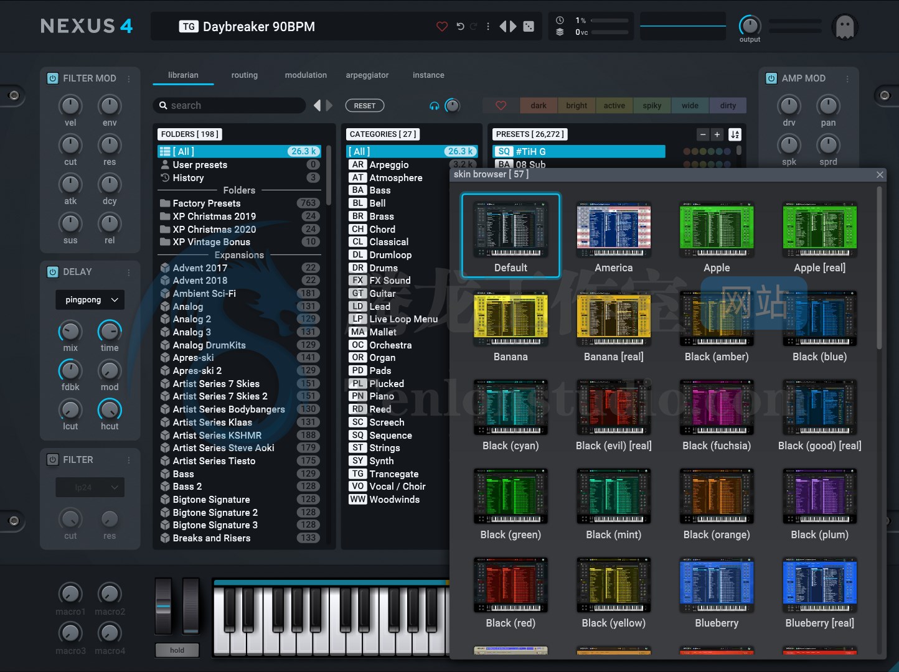Toggle the spiky tag filter
The width and height of the screenshot is (899, 672).
click(x=652, y=106)
